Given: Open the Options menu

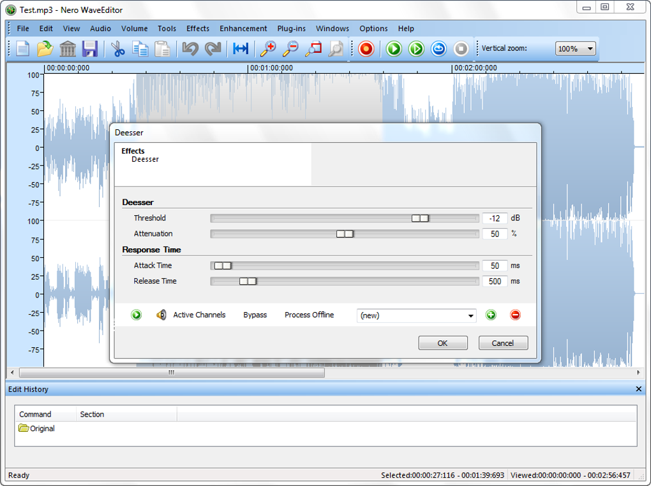Looking at the screenshot, I should pos(373,29).
